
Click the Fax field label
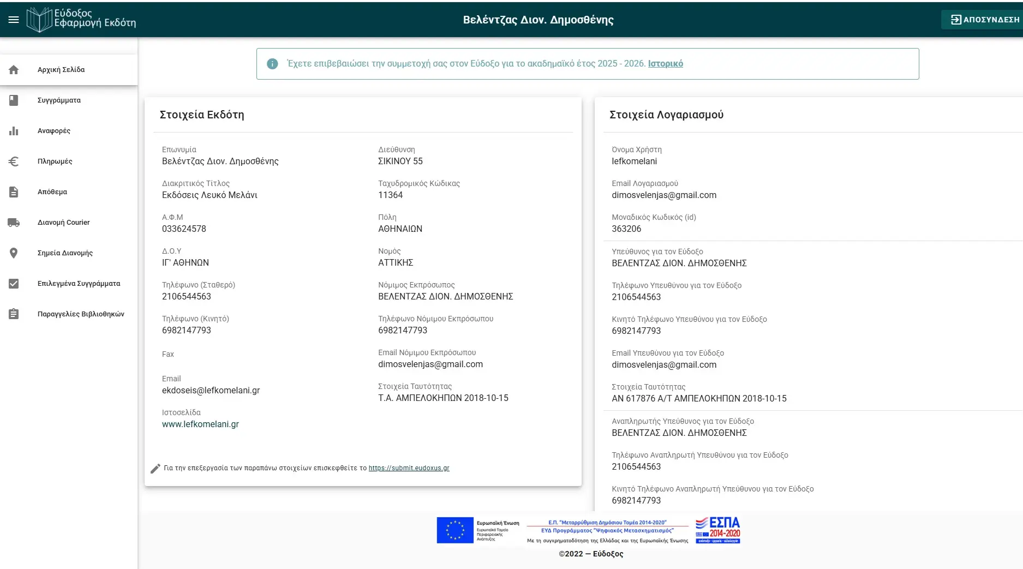tap(168, 354)
